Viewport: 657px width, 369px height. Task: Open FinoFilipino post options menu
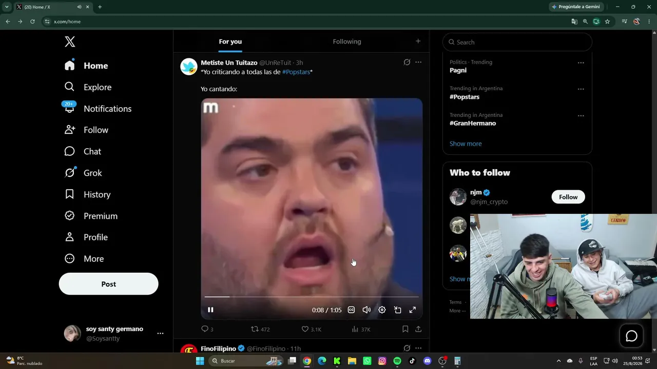click(x=418, y=348)
